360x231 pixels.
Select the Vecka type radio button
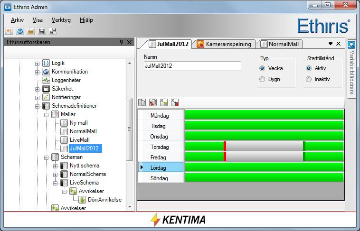coord(262,68)
